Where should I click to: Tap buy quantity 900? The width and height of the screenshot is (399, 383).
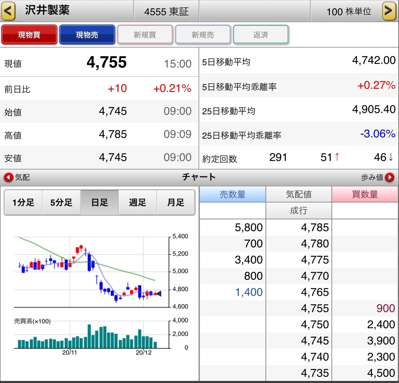pos(386,308)
